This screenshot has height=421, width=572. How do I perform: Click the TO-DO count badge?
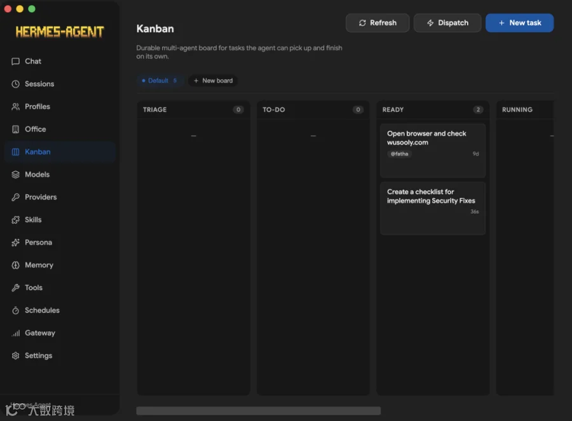tap(358, 110)
